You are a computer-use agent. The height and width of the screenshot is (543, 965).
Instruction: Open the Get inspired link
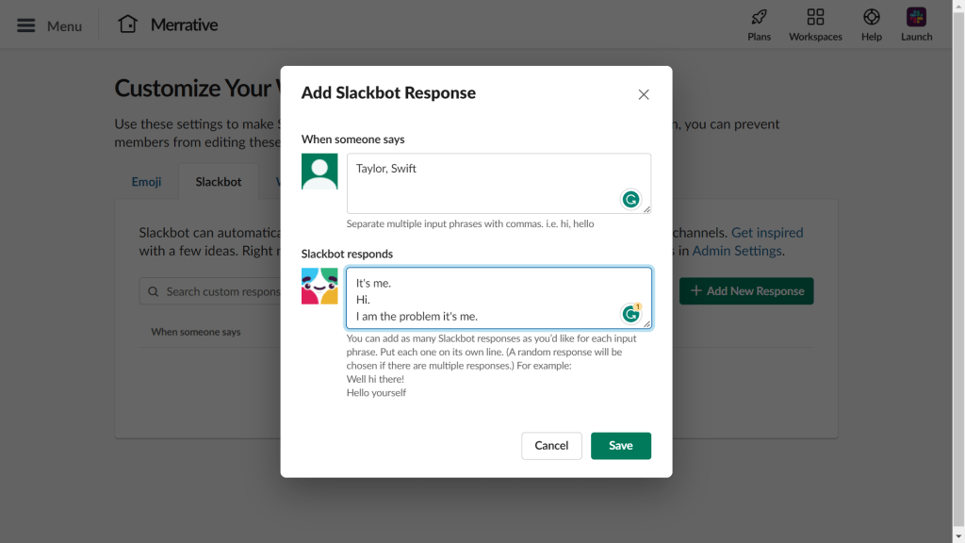[x=767, y=232]
